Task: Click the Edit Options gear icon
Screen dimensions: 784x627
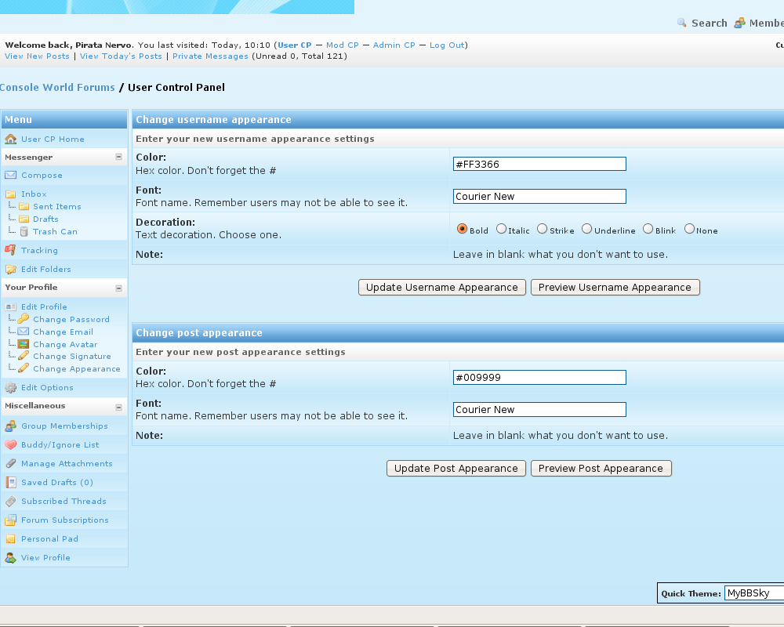Action: (x=10, y=388)
